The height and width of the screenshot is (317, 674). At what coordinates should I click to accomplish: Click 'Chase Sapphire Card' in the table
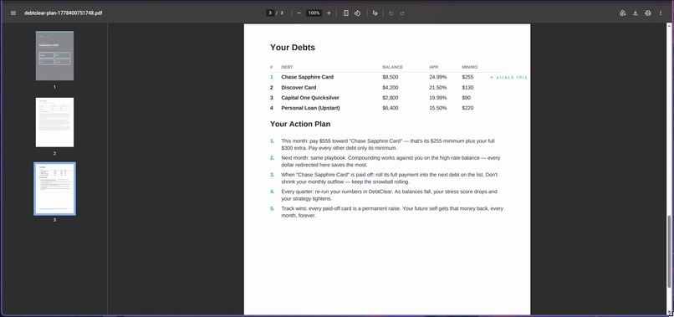(x=307, y=77)
